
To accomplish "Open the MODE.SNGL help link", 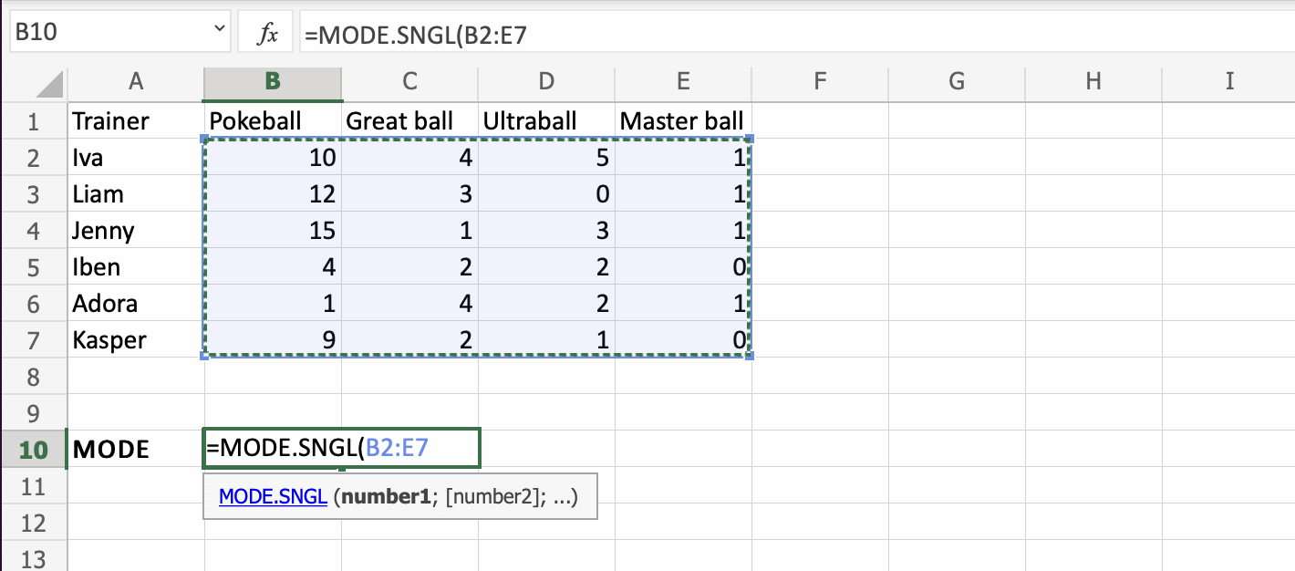I will 273,497.
